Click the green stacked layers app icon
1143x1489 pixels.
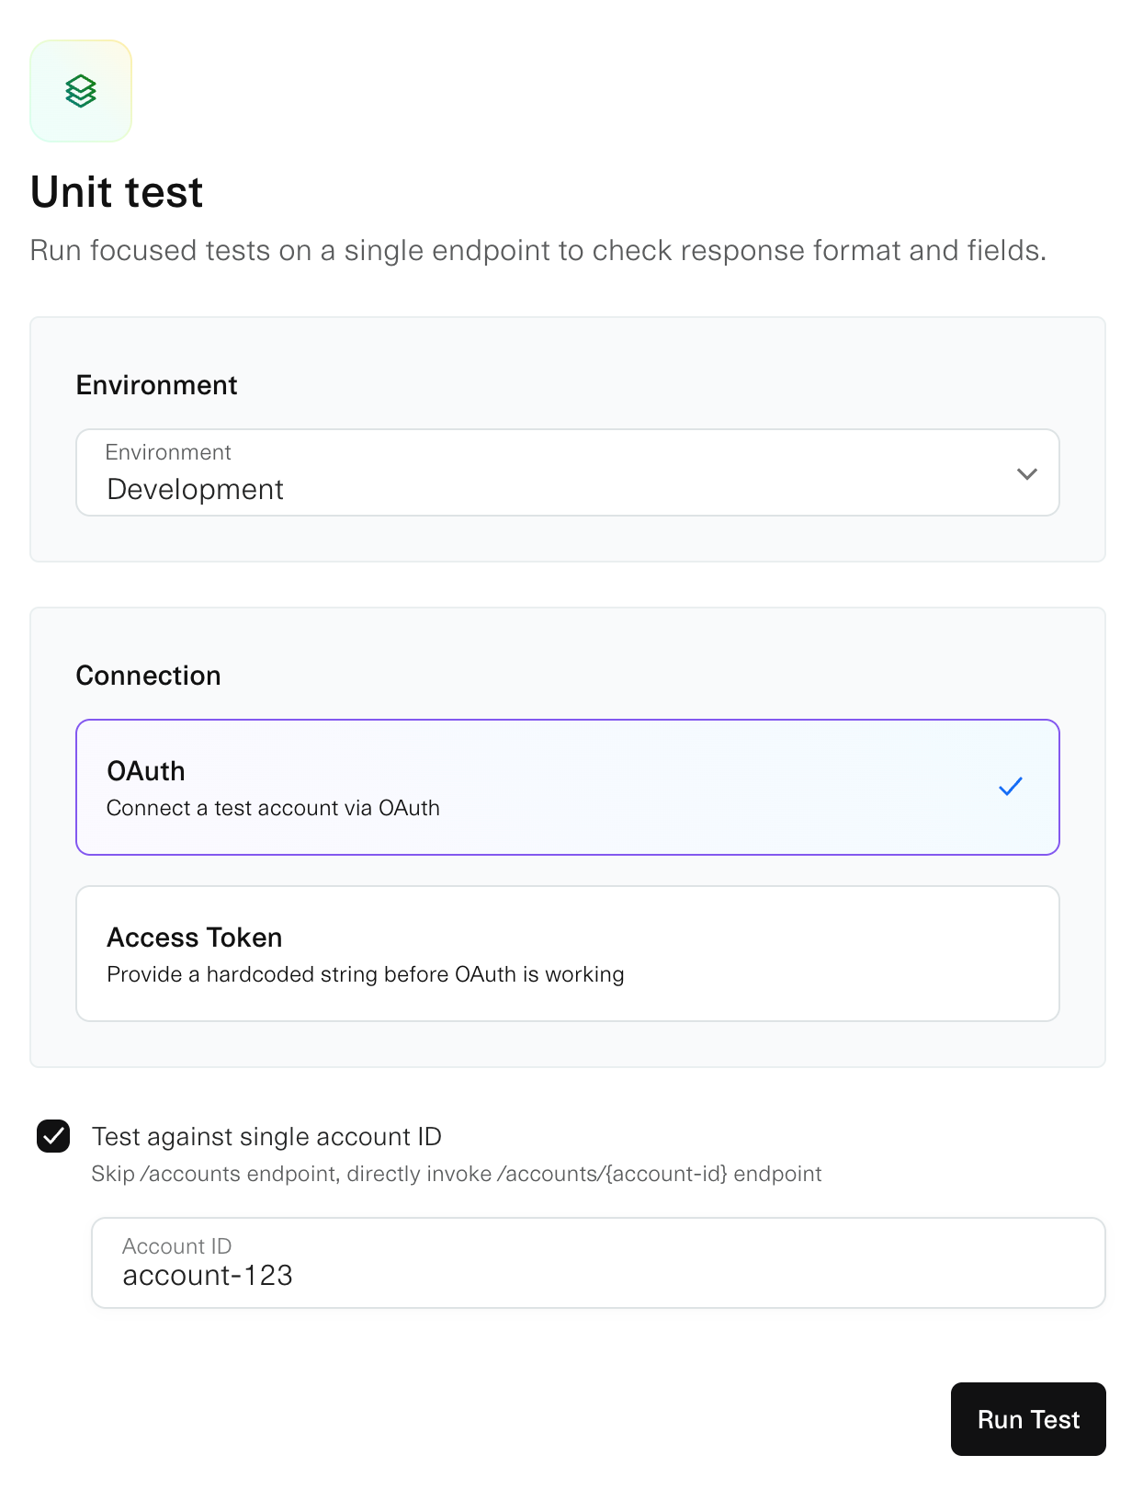click(81, 91)
